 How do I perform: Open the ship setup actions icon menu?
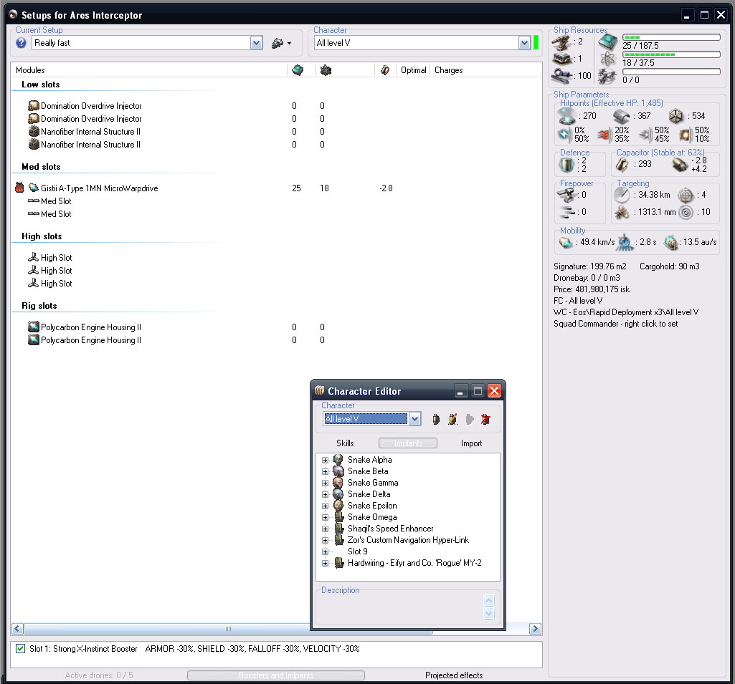click(281, 43)
